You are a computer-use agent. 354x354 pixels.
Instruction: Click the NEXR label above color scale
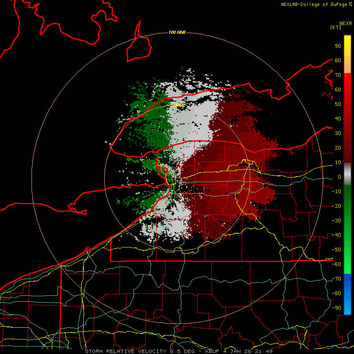[346, 24]
